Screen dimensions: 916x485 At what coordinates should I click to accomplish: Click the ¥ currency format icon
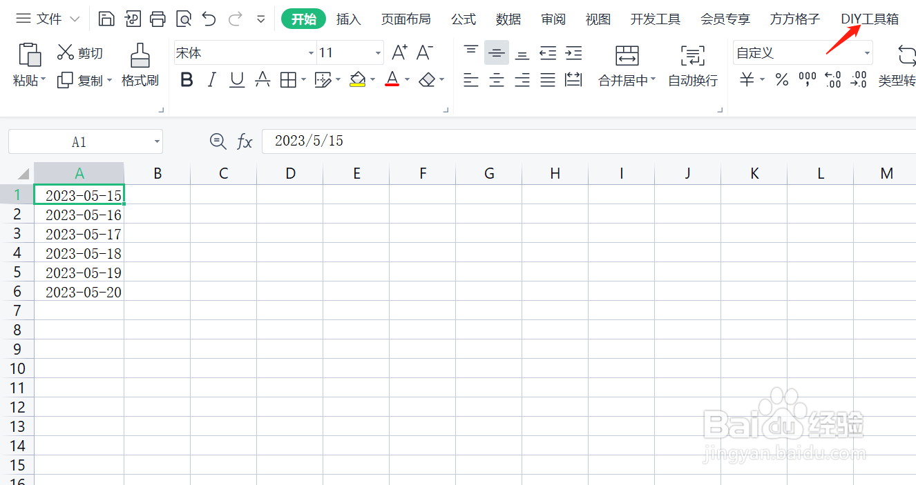click(x=747, y=80)
